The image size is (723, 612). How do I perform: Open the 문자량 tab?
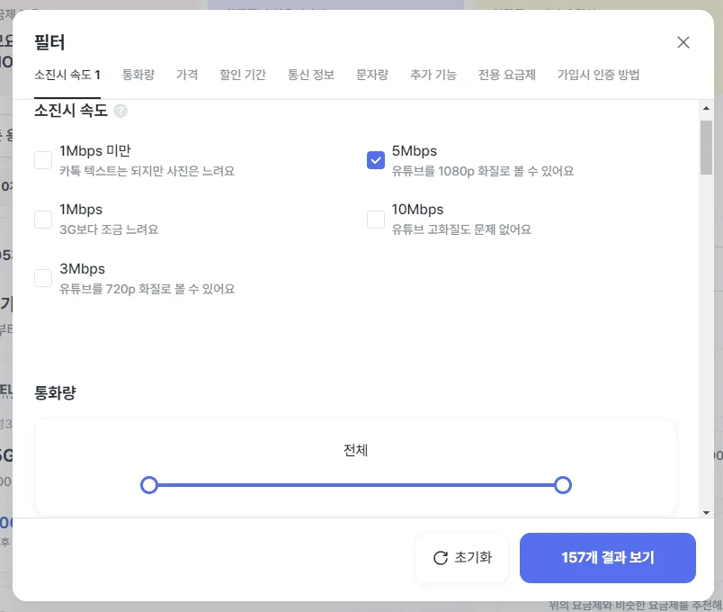372,76
